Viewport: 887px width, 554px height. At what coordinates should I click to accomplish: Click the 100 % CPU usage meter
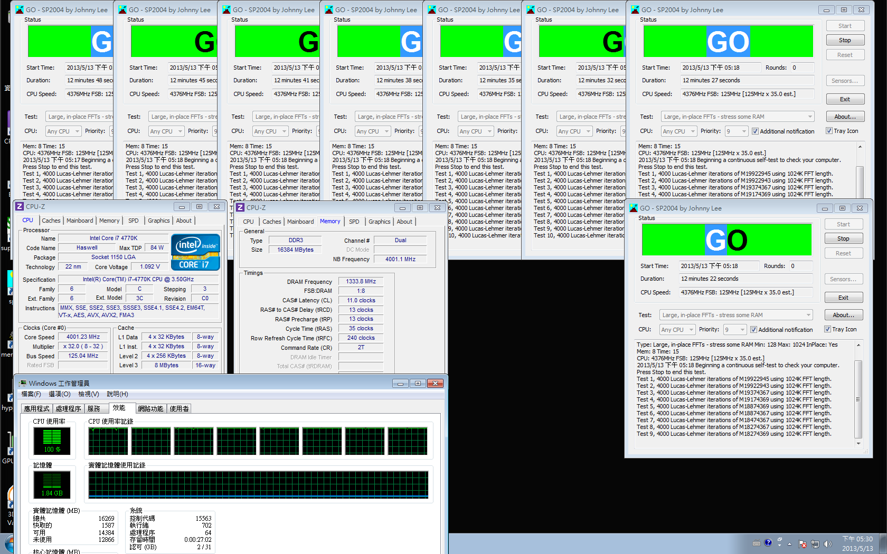[x=52, y=441]
